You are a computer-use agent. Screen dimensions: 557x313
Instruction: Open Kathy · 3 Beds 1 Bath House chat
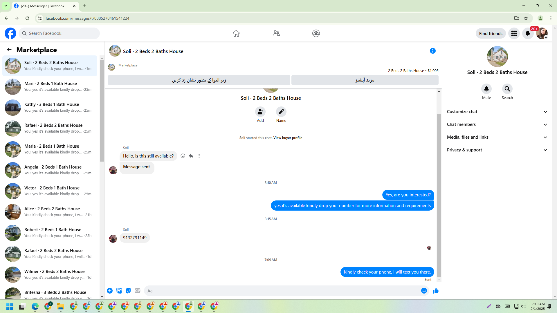(50, 108)
